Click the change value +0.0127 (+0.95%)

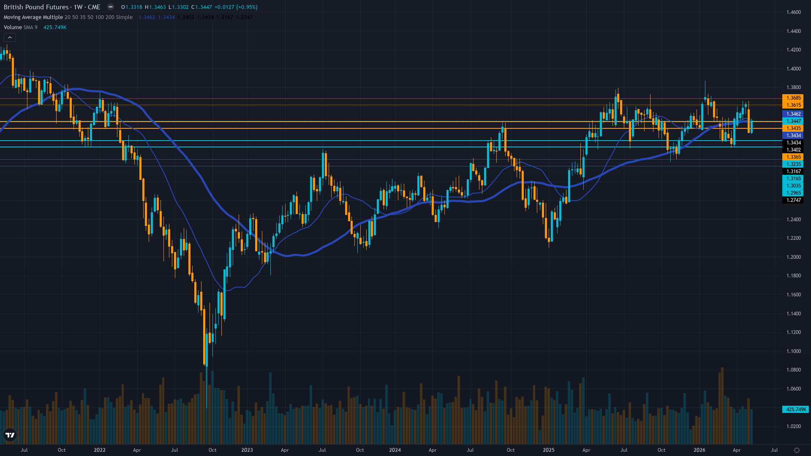point(236,7)
